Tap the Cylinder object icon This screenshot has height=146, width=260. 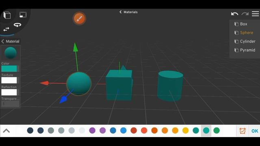tap(236, 41)
